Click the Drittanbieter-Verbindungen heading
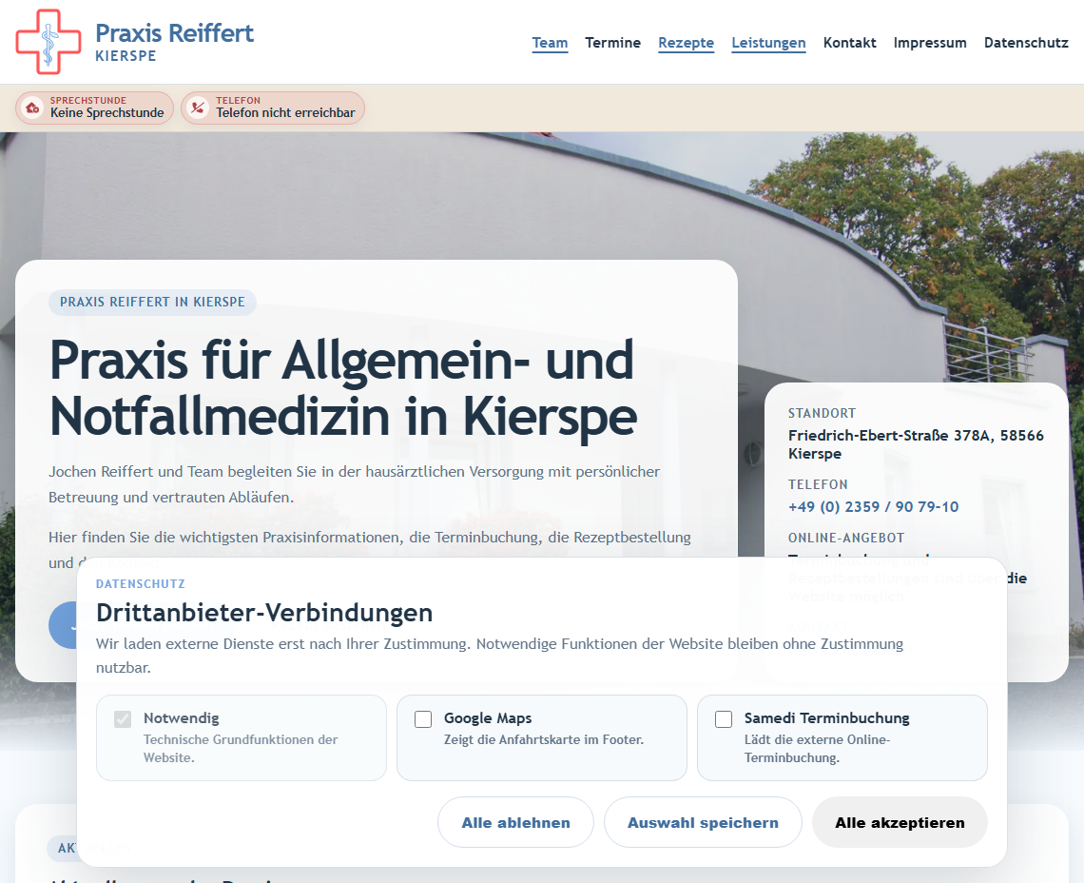 tap(264, 613)
